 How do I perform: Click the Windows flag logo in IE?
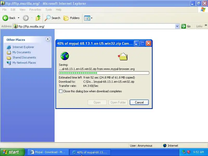coord(203,10)
